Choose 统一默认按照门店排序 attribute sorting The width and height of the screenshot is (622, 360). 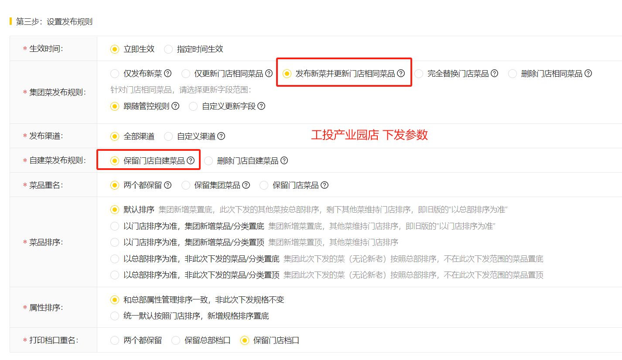click(x=115, y=316)
